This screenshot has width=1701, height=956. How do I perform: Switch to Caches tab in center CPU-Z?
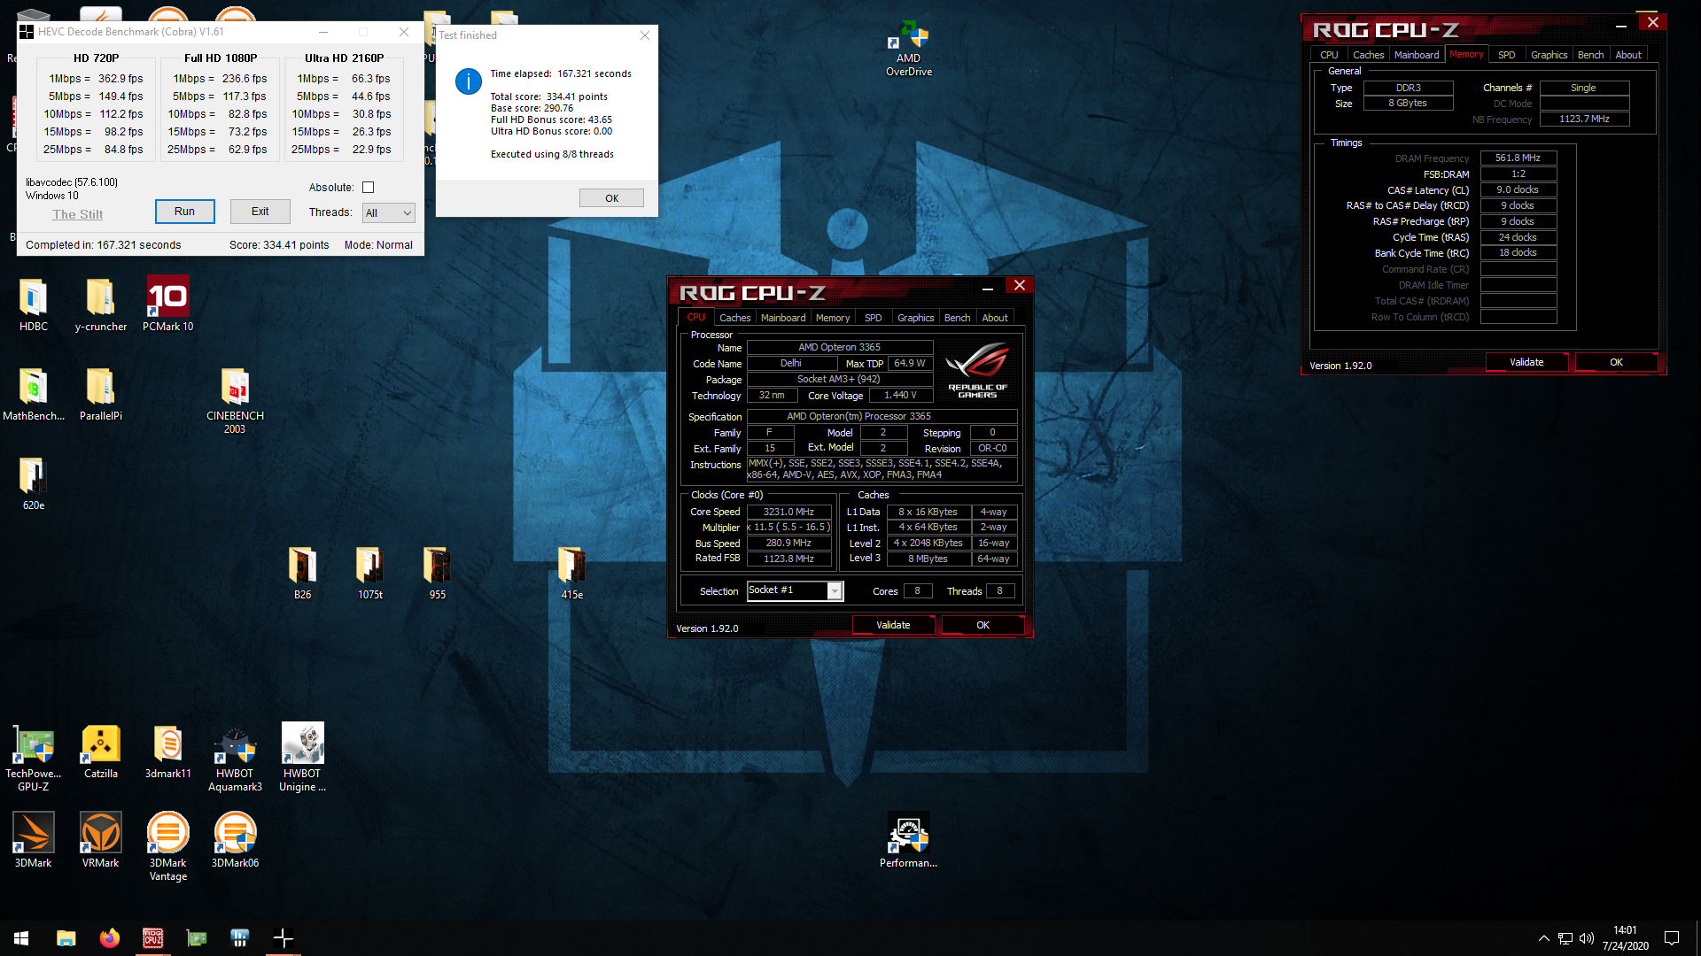(734, 318)
